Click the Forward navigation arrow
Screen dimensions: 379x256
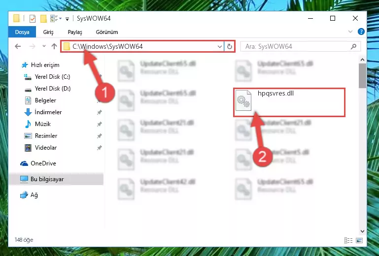[32, 46]
